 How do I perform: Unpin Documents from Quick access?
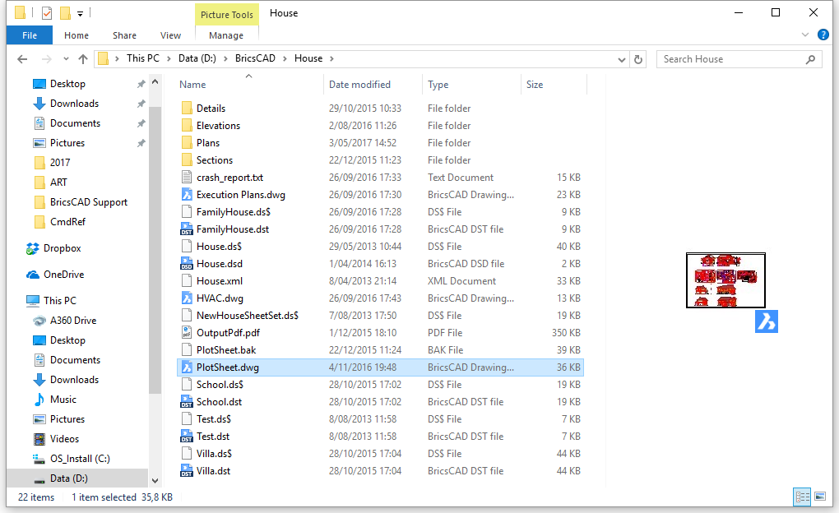tap(141, 123)
